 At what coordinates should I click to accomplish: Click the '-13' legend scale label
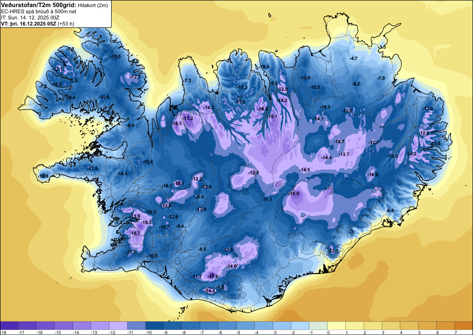point(94,332)
